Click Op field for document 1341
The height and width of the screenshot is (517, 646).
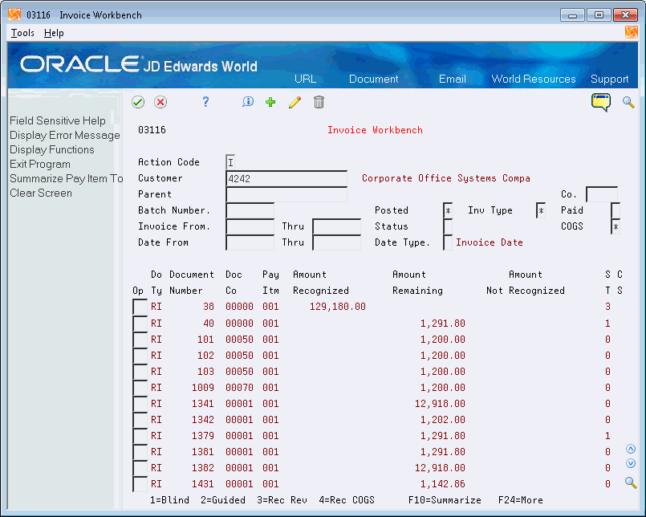coord(140,404)
